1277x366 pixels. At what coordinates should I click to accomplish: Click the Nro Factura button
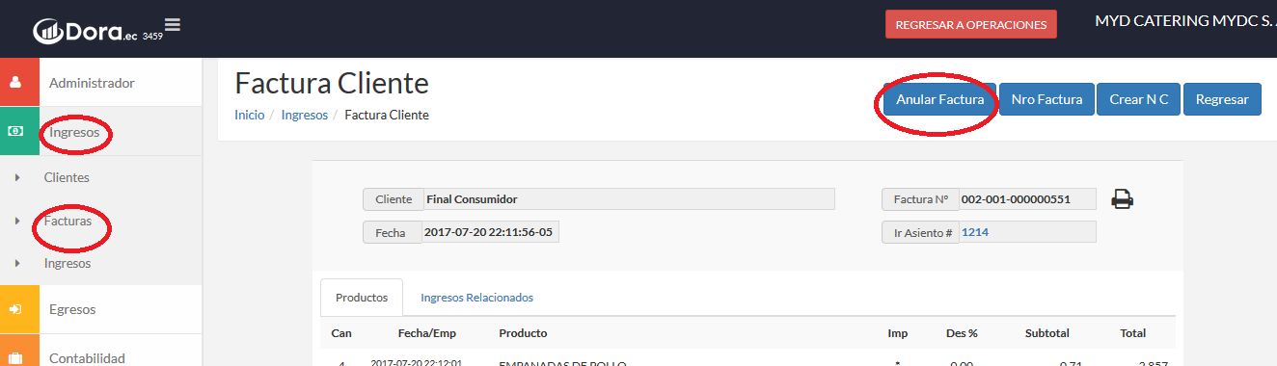click(x=1046, y=99)
